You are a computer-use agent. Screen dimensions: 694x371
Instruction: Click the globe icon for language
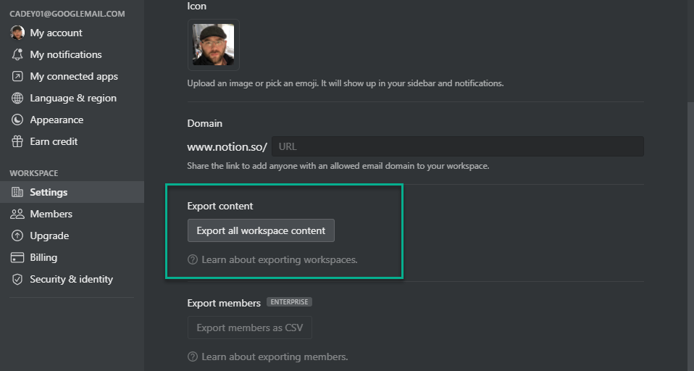pos(17,98)
